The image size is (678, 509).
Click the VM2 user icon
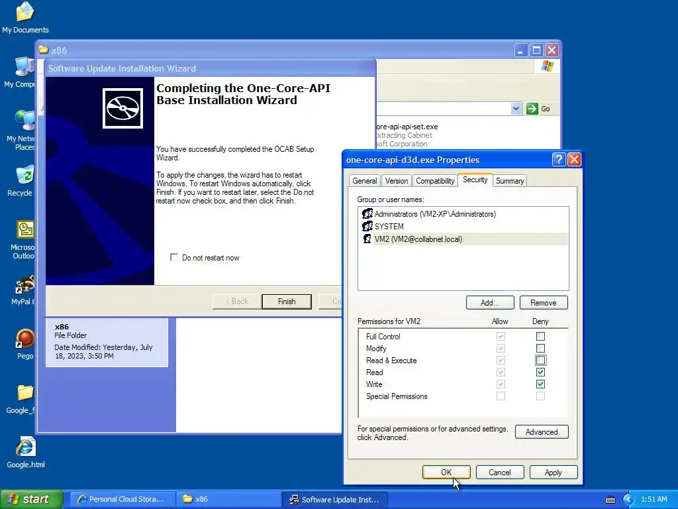[x=367, y=239]
